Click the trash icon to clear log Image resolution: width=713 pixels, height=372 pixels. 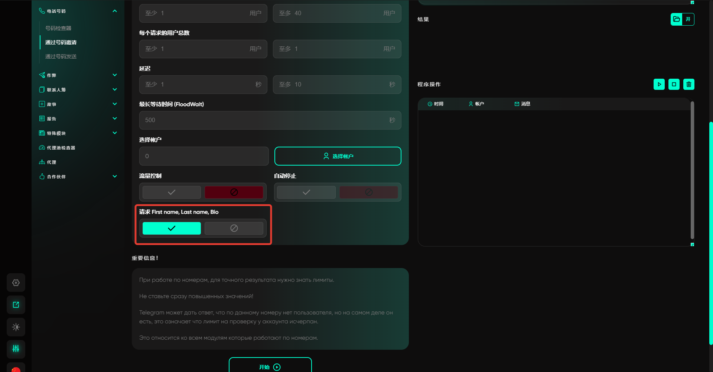pyautogui.click(x=688, y=84)
